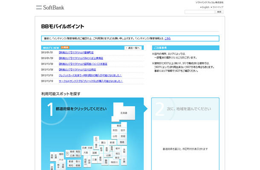Screen dimensions: 260x170
Task: Select 大分 on the prefecture map
Action: point(61,160)
